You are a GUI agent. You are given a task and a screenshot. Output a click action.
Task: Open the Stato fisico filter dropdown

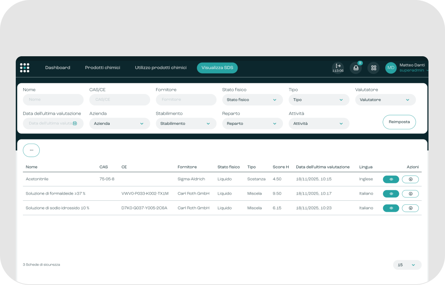tap(253, 100)
